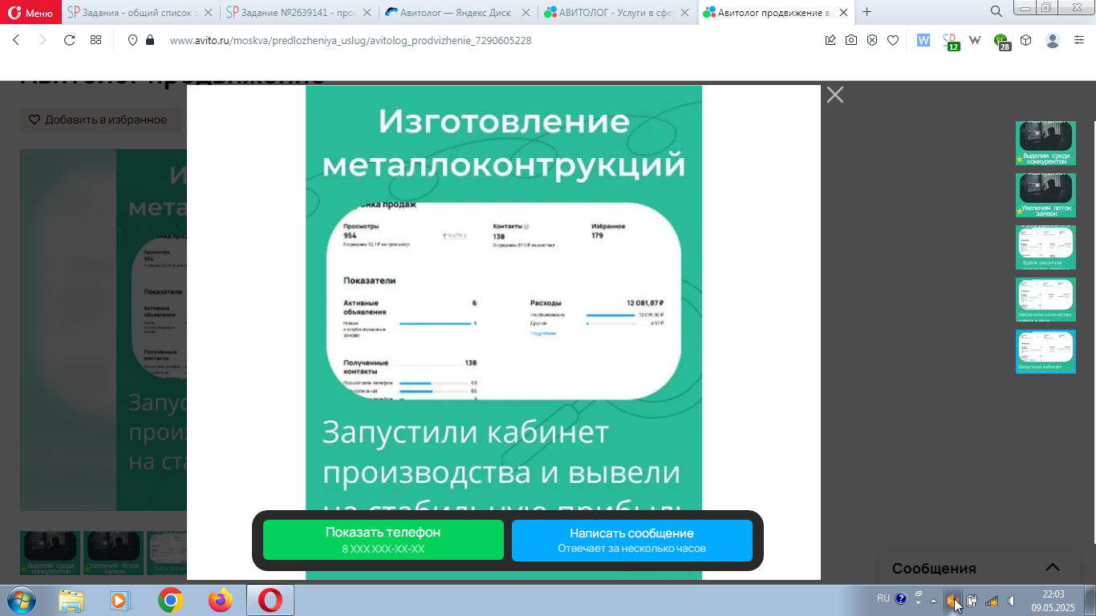Open the Opera Меню button

(x=31, y=12)
